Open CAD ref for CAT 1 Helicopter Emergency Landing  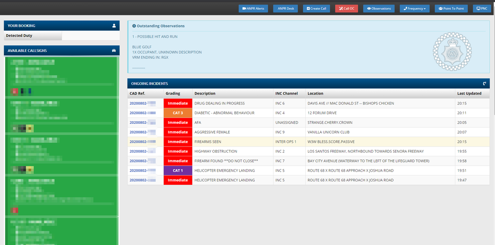[142, 170]
